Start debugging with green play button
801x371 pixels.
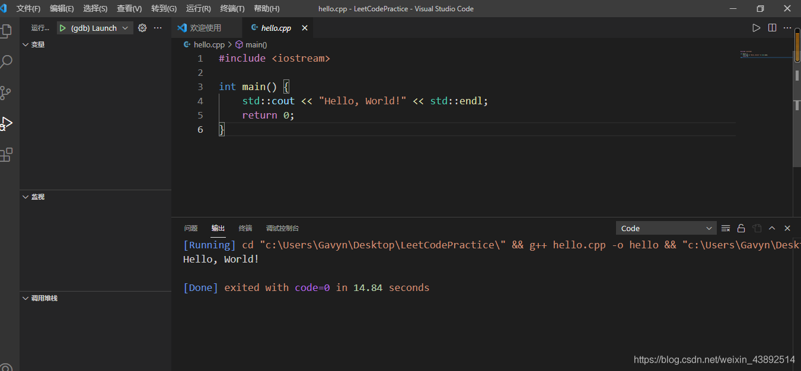pyautogui.click(x=62, y=28)
